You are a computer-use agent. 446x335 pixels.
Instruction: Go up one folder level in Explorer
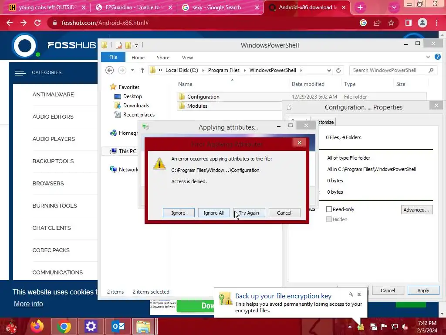(x=142, y=70)
